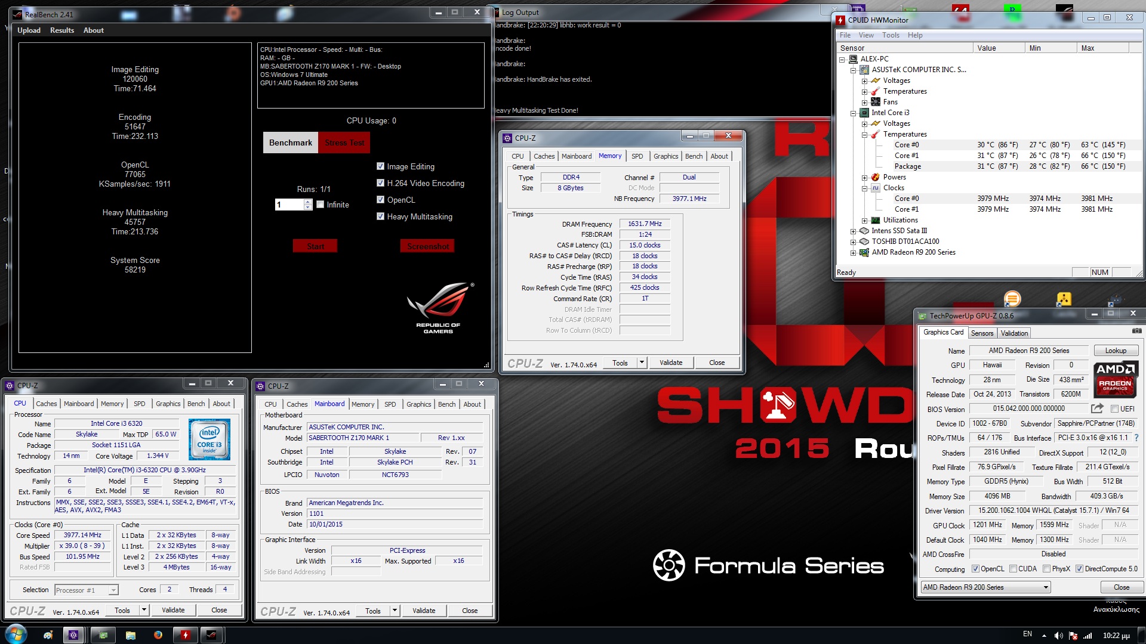
Task: Click the Screenshot button in RealBench
Action: [x=427, y=246]
